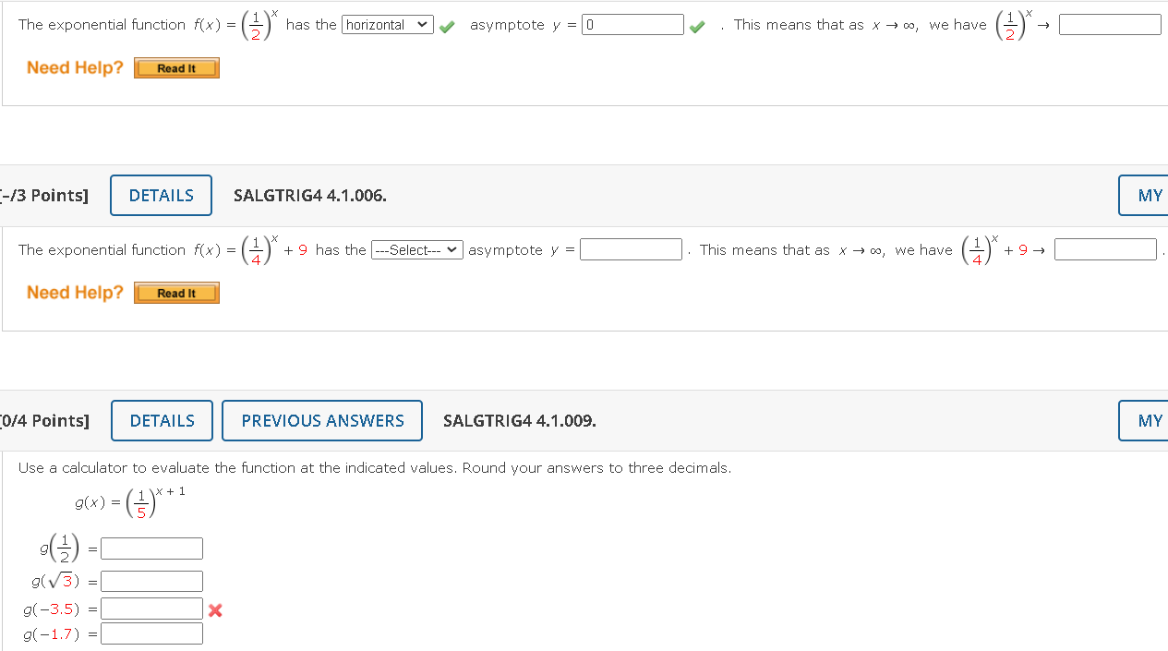Click Read It button in first question
The height and width of the screenshot is (651, 1168).
coord(176,68)
